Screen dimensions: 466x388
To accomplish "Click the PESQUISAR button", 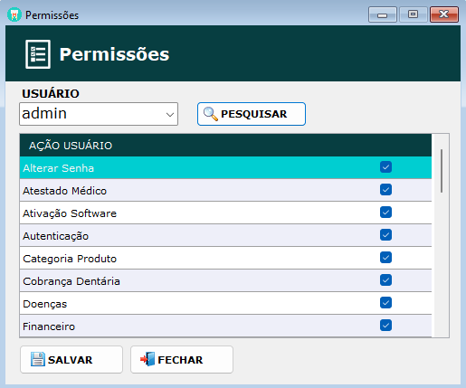I will coord(252,114).
